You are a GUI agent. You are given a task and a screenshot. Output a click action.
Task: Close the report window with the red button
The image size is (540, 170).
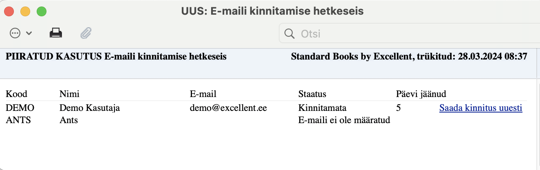tap(9, 11)
